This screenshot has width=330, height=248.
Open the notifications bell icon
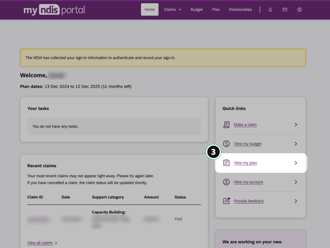click(270, 9)
